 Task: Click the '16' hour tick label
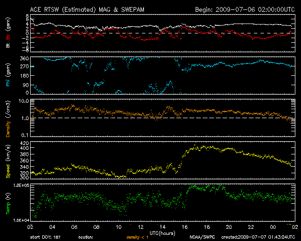185,227
